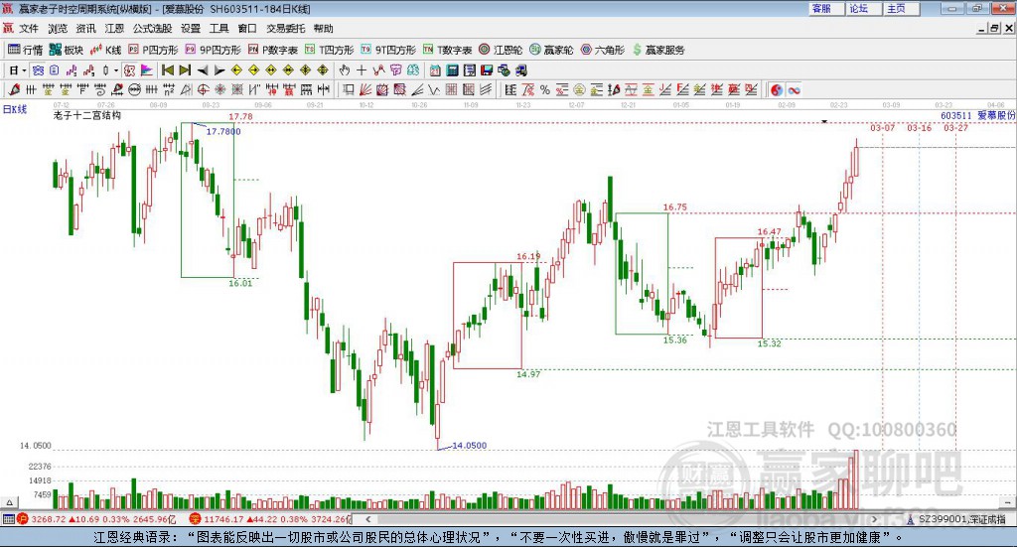Click the 客服 customer service button

click(x=826, y=9)
